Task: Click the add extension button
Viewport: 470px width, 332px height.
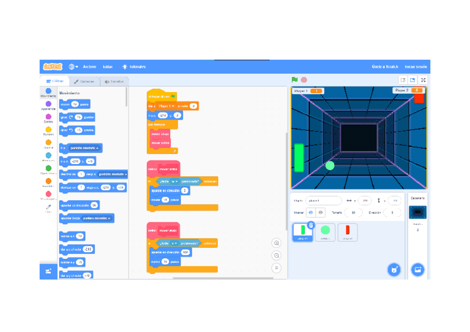Action: pyautogui.click(x=48, y=271)
